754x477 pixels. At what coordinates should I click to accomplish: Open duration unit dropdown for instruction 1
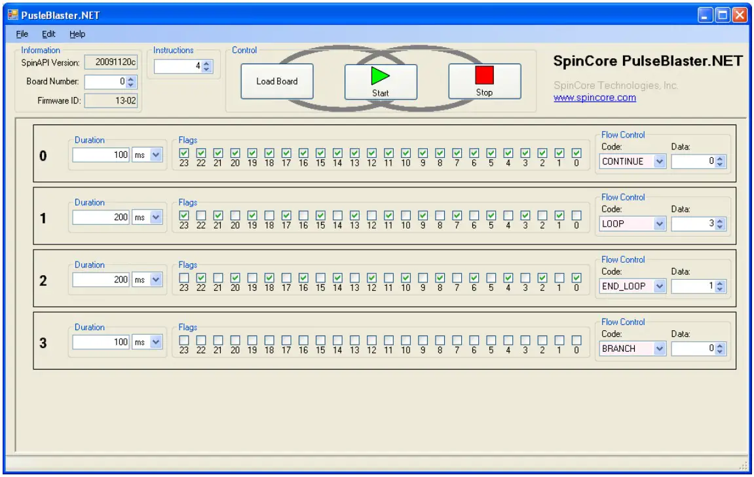156,218
